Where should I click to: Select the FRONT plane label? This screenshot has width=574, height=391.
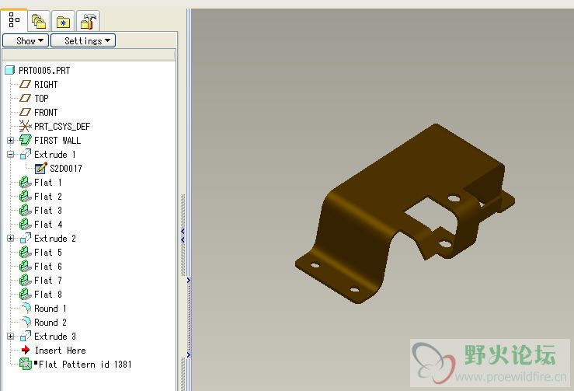click(46, 113)
